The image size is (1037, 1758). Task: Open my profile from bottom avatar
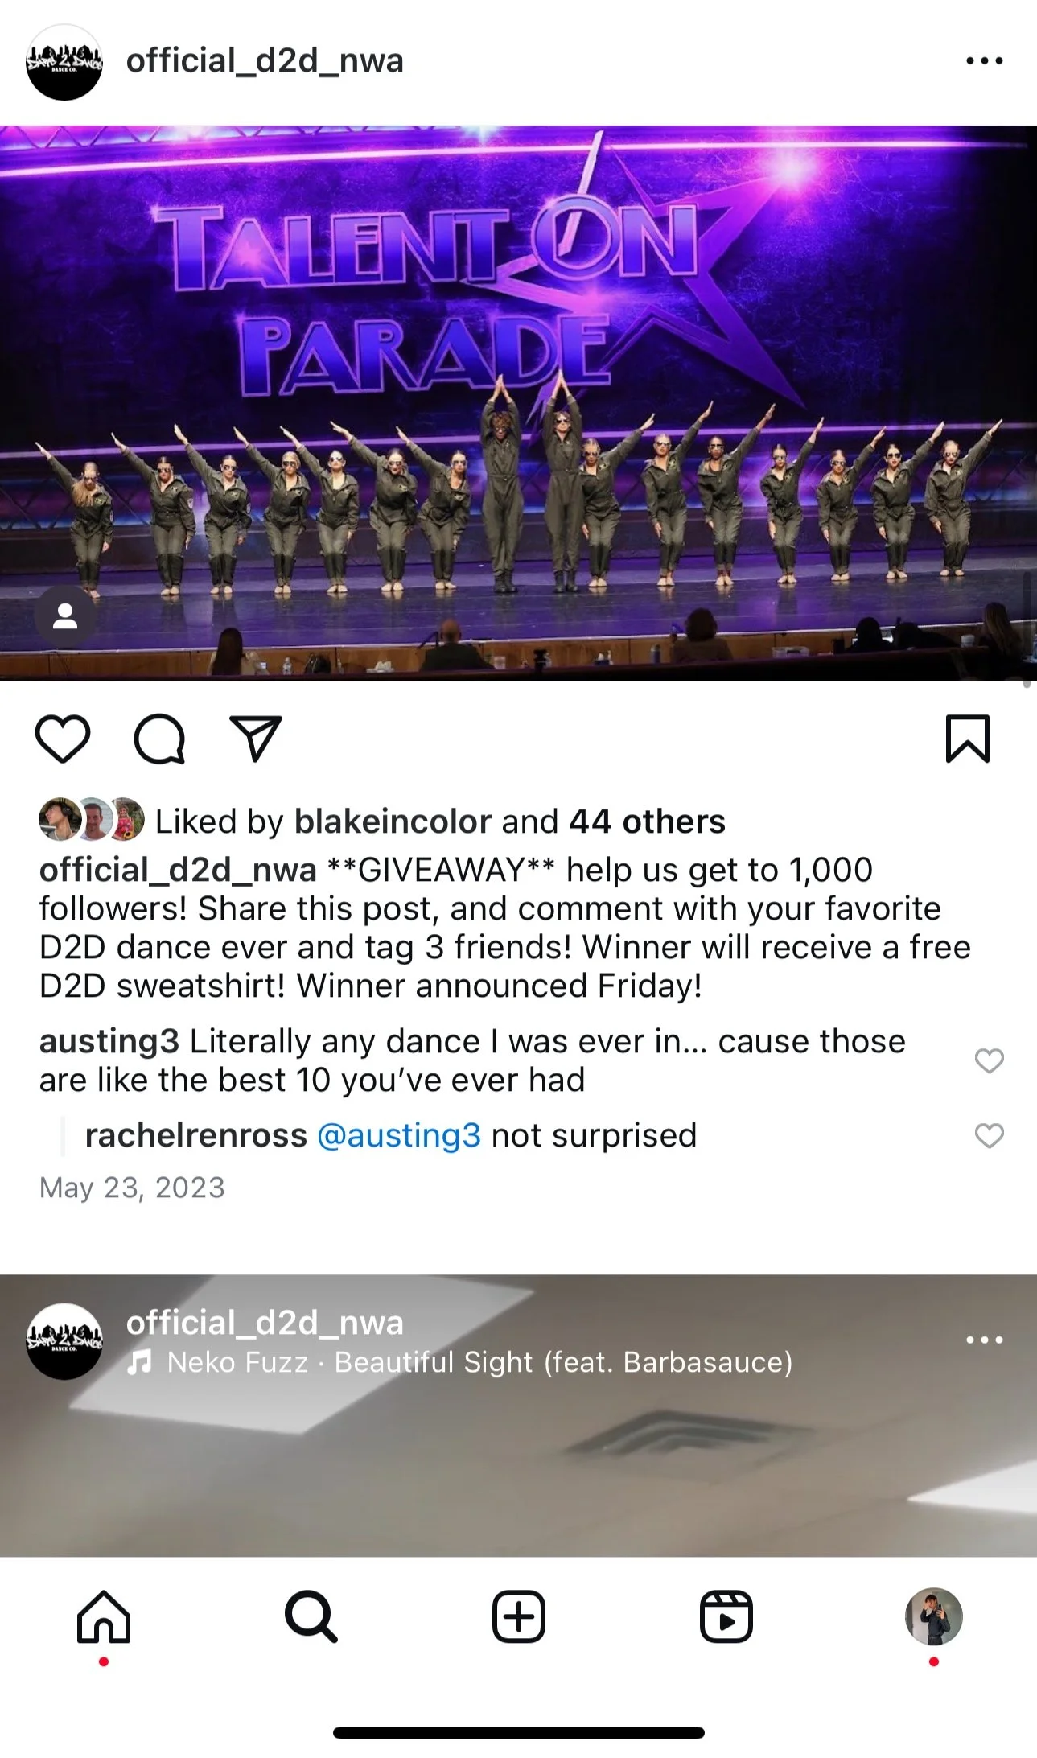coord(934,1616)
